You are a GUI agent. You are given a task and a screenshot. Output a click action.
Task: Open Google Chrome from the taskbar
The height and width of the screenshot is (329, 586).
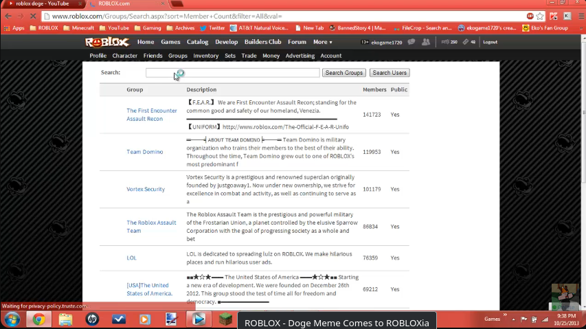38,319
